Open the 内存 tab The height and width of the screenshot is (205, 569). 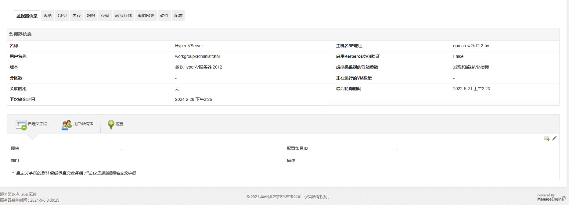(x=77, y=16)
